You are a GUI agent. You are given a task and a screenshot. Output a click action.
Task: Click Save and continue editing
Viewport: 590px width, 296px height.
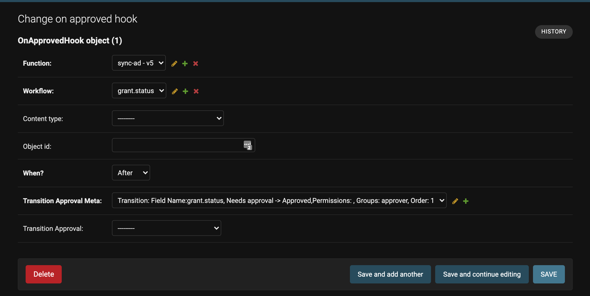click(482, 274)
